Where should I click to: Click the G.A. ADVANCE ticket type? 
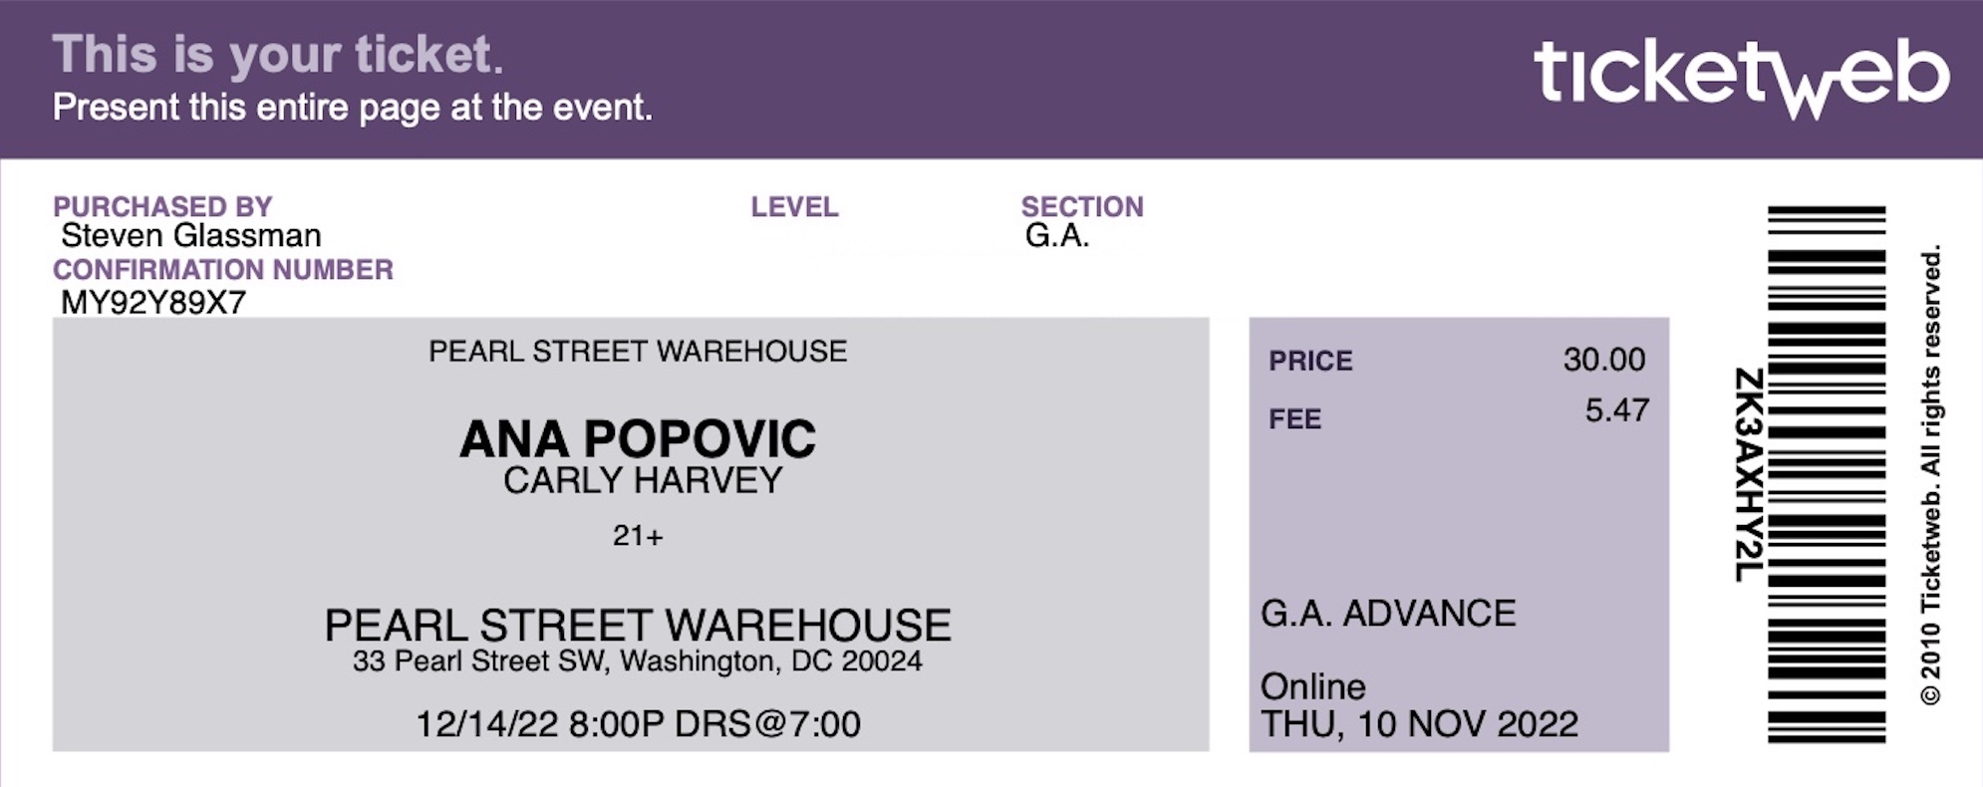click(x=1388, y=614)
